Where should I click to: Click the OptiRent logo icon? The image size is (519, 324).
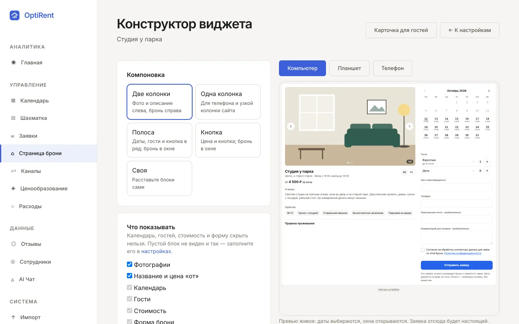pos(15,15)
